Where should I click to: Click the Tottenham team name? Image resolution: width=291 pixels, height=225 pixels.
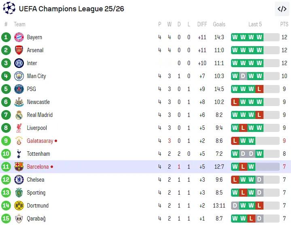click(38, 154)
